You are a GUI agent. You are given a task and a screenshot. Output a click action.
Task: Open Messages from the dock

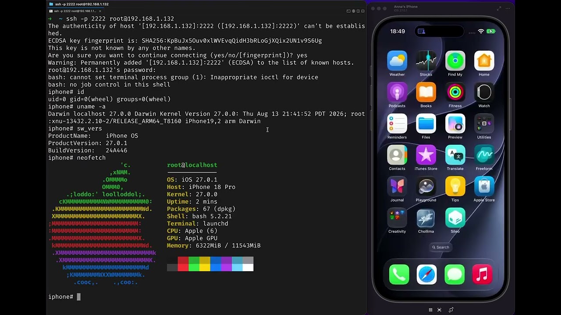[454, 274]
